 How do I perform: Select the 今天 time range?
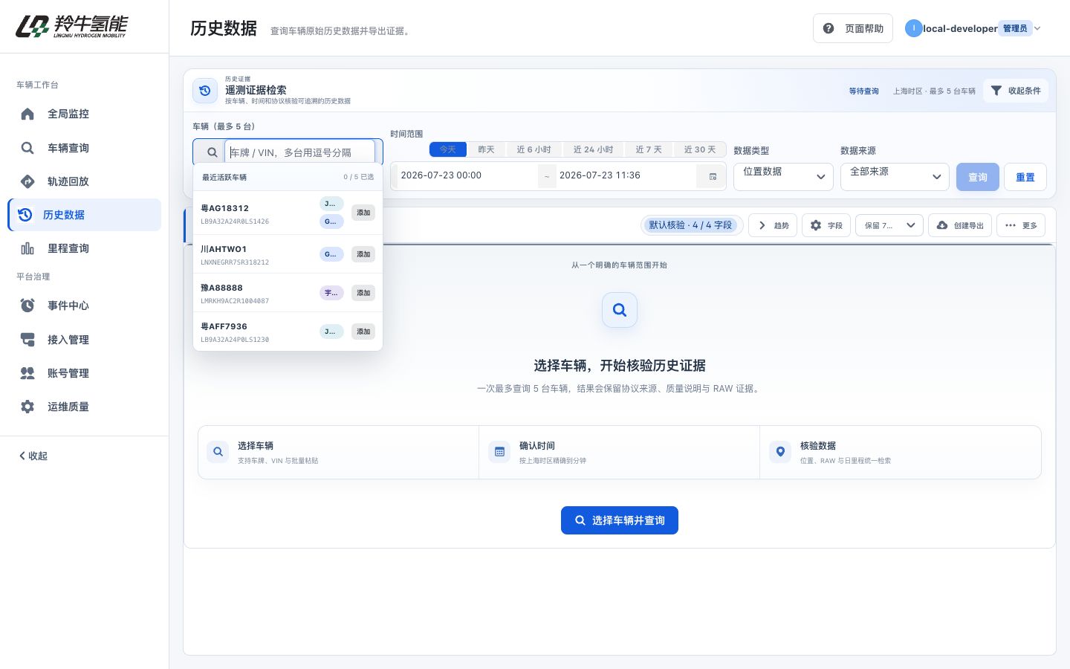(447, 149)
